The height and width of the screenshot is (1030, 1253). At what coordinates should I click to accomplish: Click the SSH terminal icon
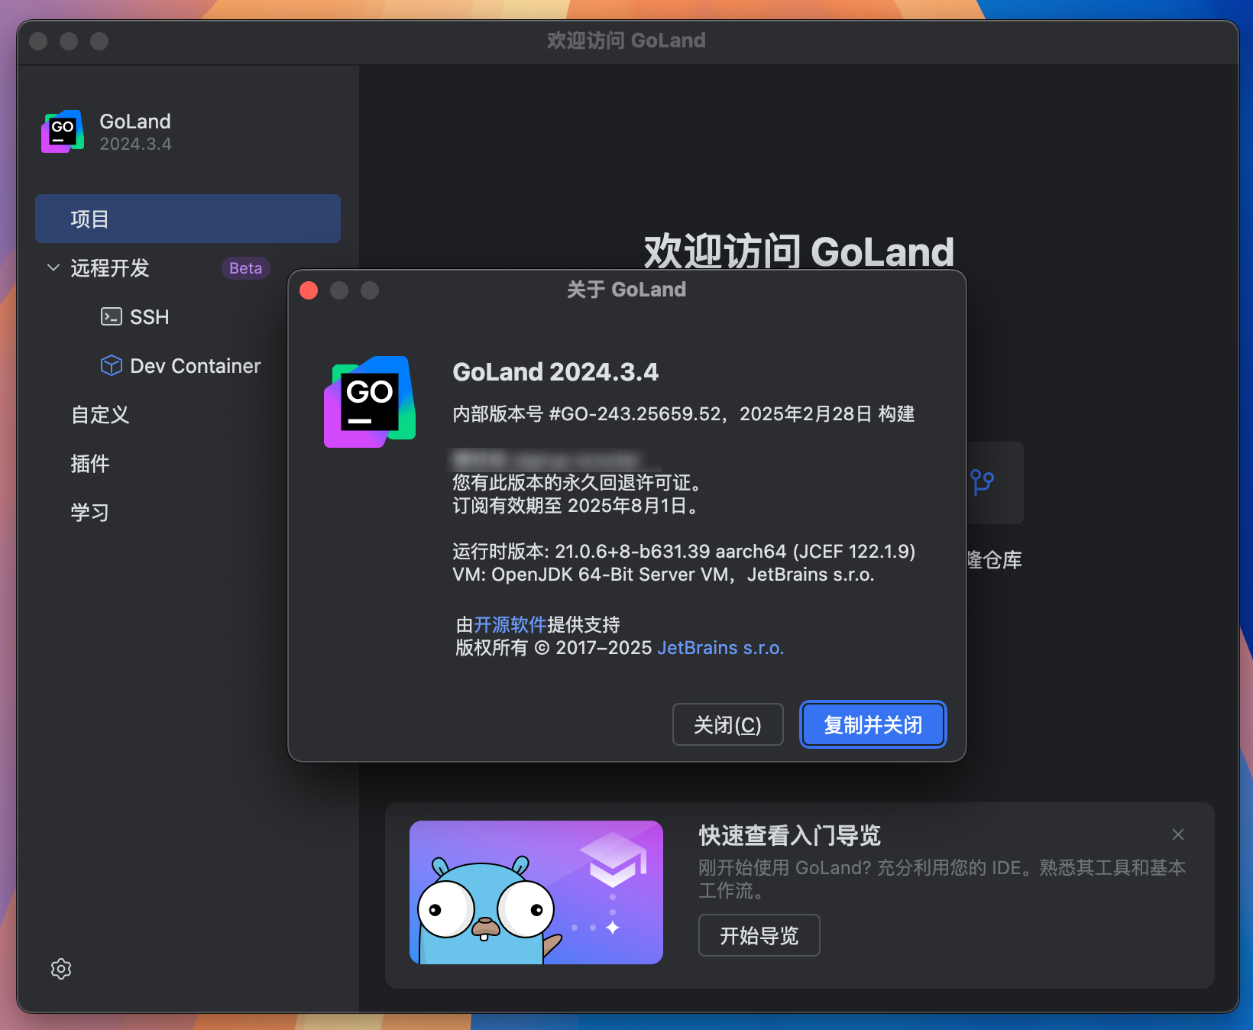pyautogui.click(x=112, y=316)
